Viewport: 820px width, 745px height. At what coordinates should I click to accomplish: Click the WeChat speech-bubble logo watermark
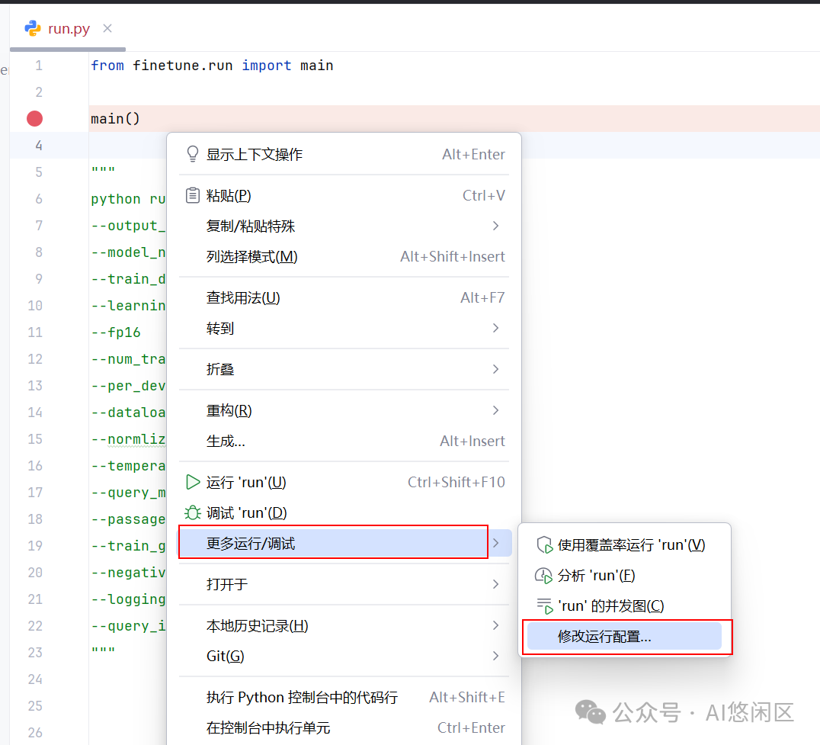[x=591, y=712]
